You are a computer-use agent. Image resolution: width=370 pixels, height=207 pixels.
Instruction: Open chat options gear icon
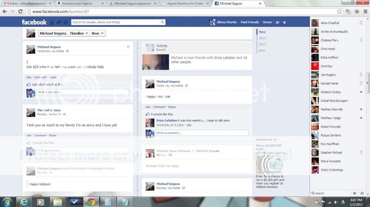[354, 193]
